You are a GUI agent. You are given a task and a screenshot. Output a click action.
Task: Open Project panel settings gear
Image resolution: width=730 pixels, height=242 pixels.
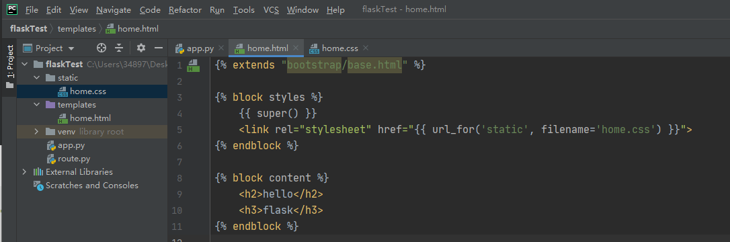coord(141,48)
